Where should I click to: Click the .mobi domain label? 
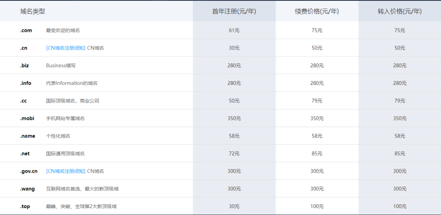(x=27, y=118)
